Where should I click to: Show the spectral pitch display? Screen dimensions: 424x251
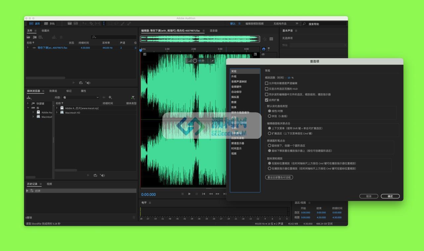pyautogui.click(x=76, y=24)
